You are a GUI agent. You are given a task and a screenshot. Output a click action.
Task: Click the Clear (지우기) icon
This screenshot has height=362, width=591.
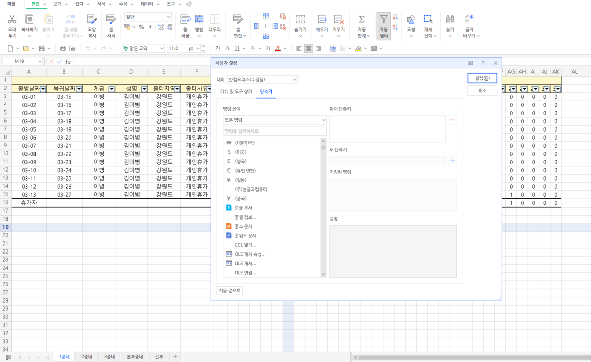tap(338, 19)
